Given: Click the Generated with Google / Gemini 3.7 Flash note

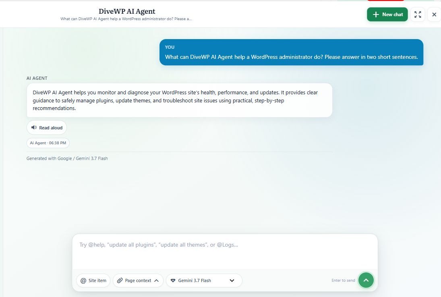Looking at the screenshot, I should [67, 158].
